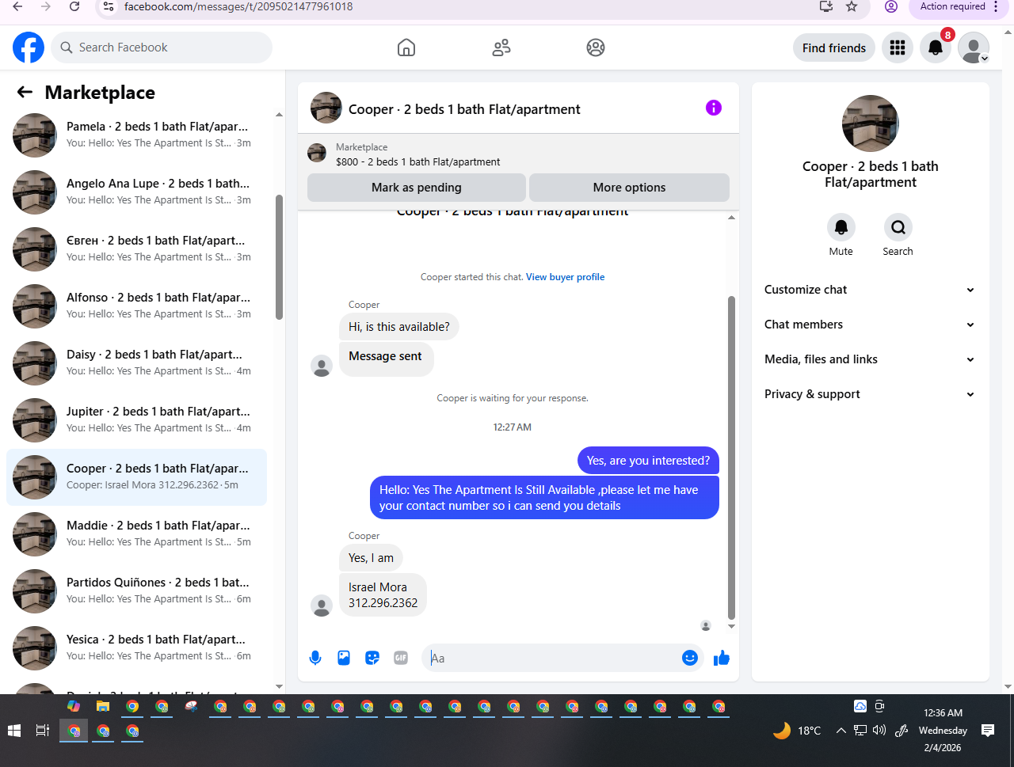Open Task View on the taskbar
The width and height of the screenshot is (1014, 767).
pyautogui.click(x=43, y=731)
